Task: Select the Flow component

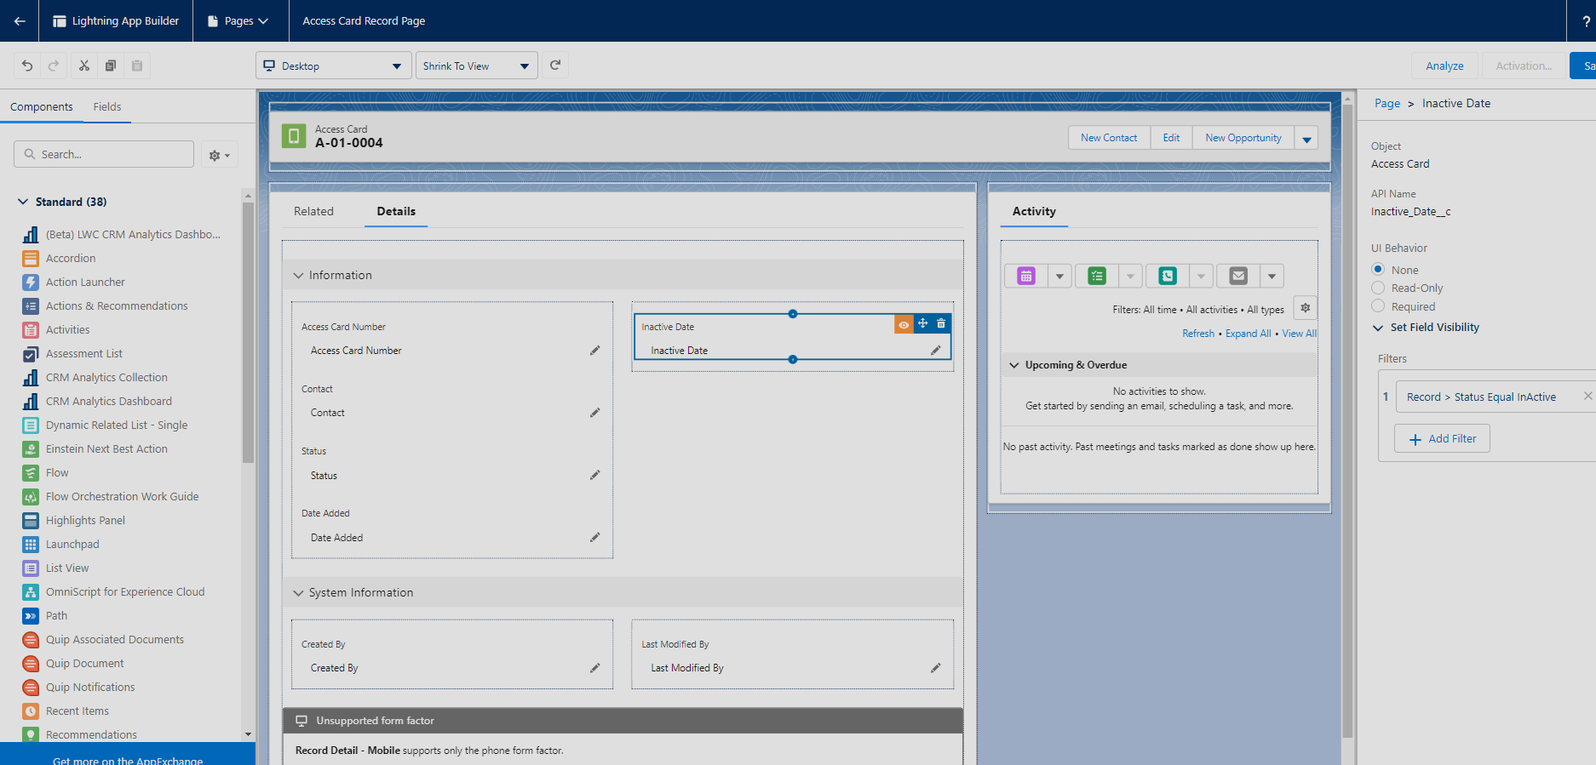Action: 57,472
